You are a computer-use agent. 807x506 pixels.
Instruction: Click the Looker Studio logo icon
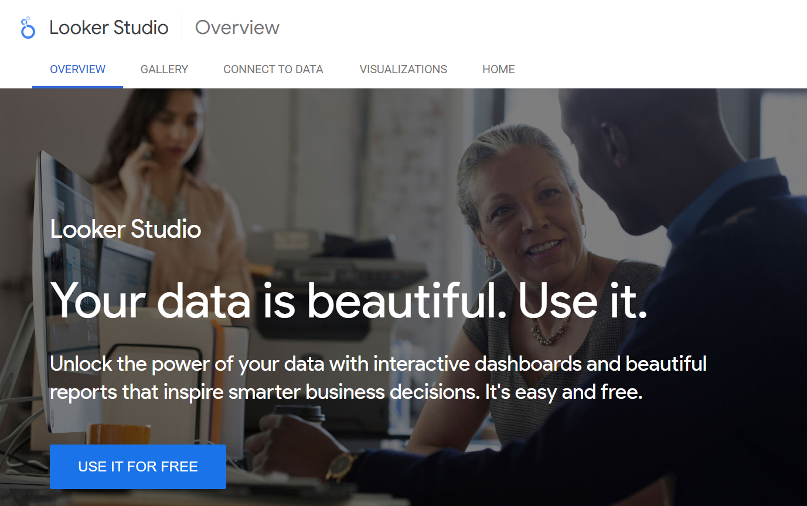(28, 28)
